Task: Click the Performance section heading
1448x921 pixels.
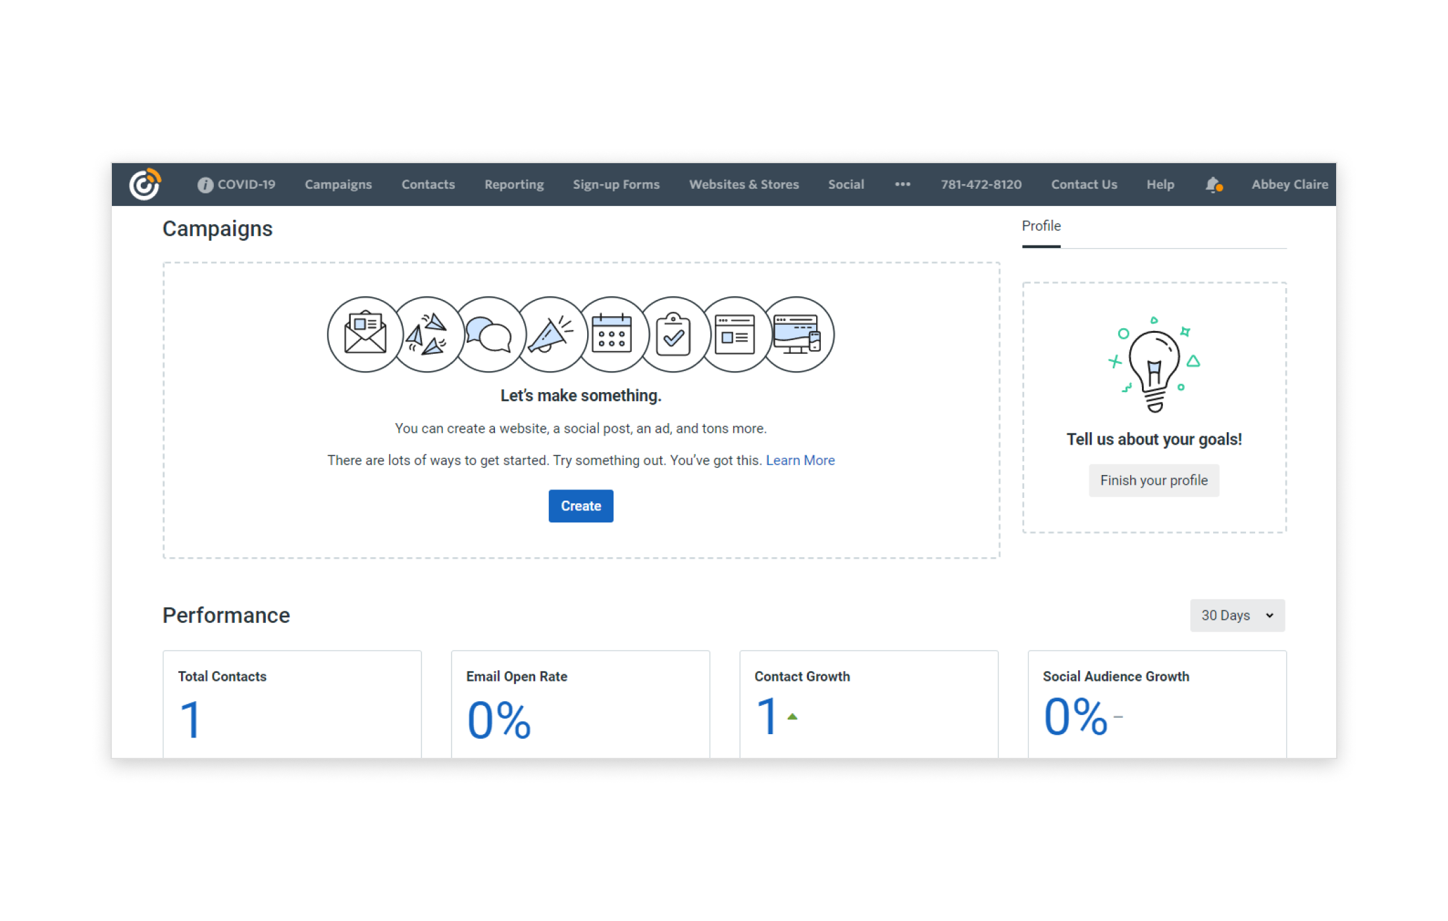Action: click(226, 615)
